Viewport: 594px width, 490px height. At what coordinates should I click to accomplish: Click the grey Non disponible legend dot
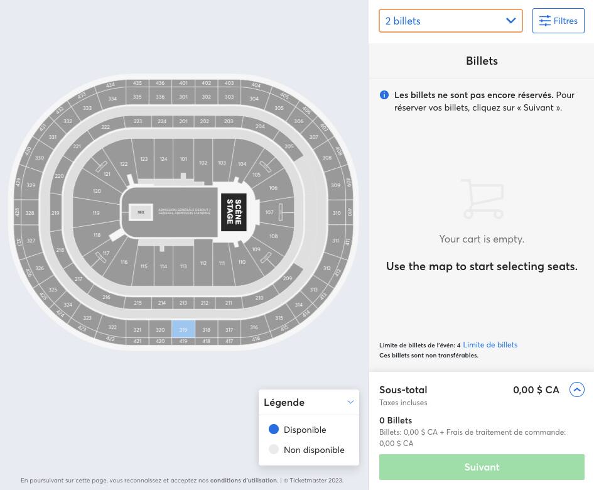click(273, 450)
